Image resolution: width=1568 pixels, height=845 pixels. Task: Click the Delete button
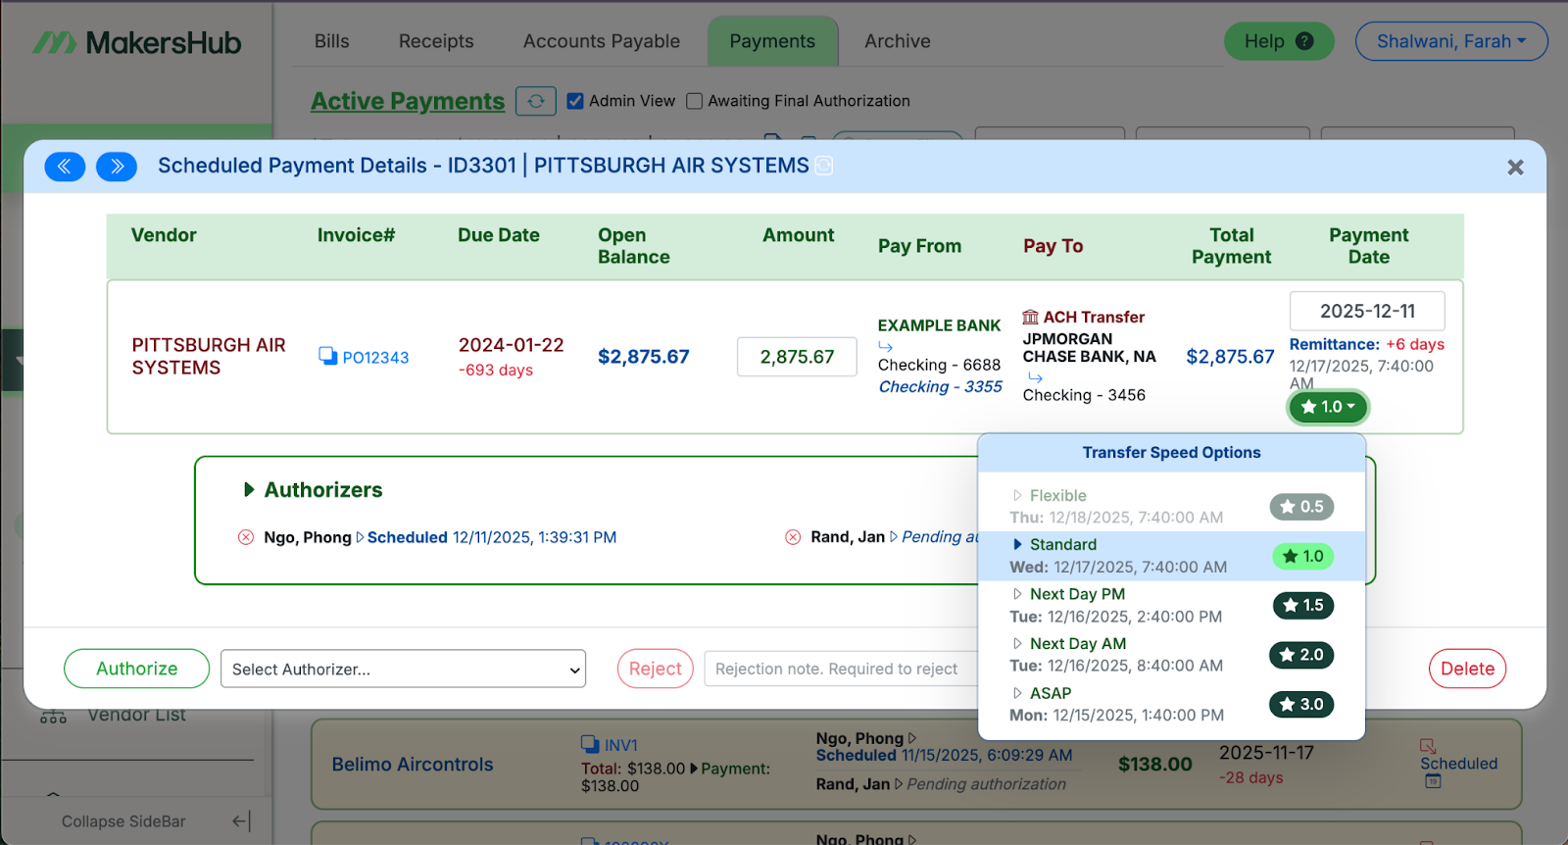1467,669
